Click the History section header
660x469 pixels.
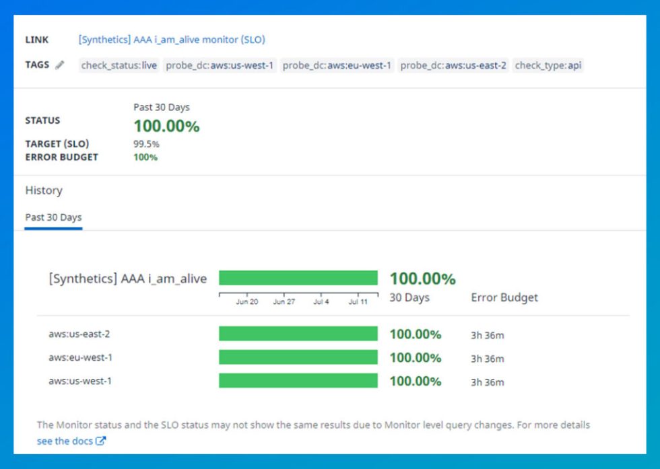[x=44, y=190]
